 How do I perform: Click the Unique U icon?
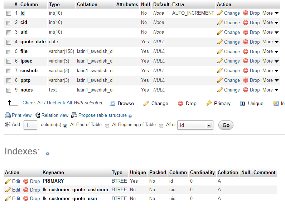(x=243, y=103)
